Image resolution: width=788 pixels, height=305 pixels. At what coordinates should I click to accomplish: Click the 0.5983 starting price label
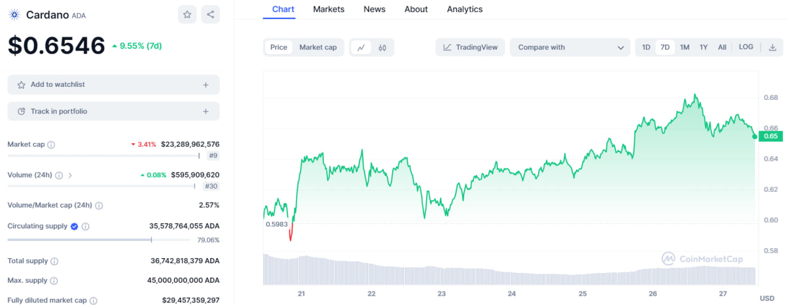coord(276,224)
